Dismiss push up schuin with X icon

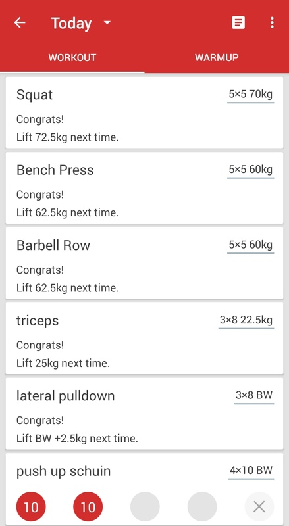[x=259, y=506]
